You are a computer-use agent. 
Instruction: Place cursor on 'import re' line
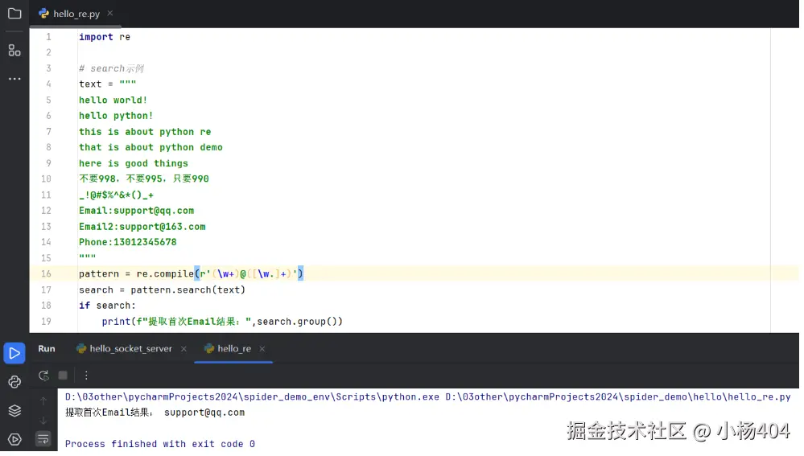point(105,37)
